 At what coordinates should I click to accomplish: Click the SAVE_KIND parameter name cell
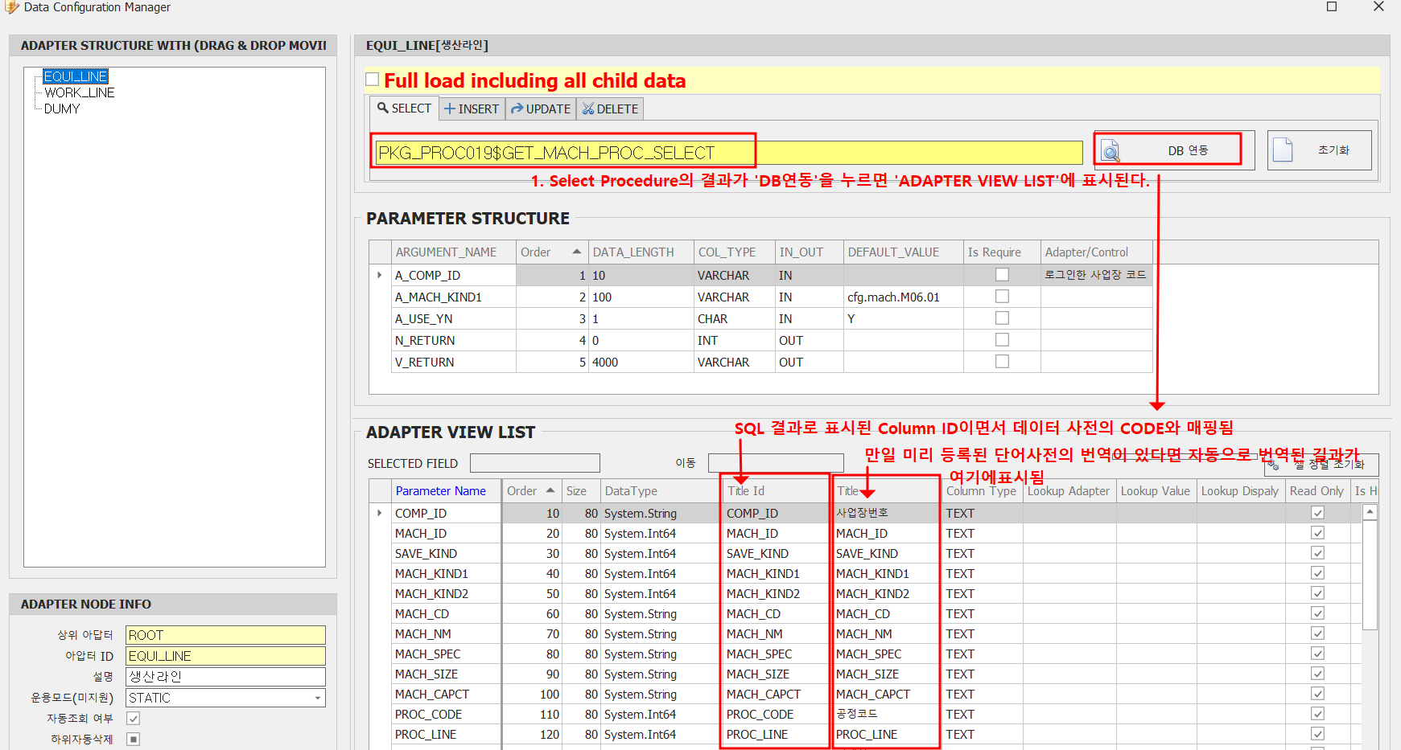point(447,553)
